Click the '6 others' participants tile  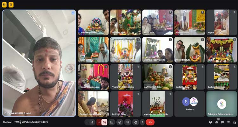[189, 103]
